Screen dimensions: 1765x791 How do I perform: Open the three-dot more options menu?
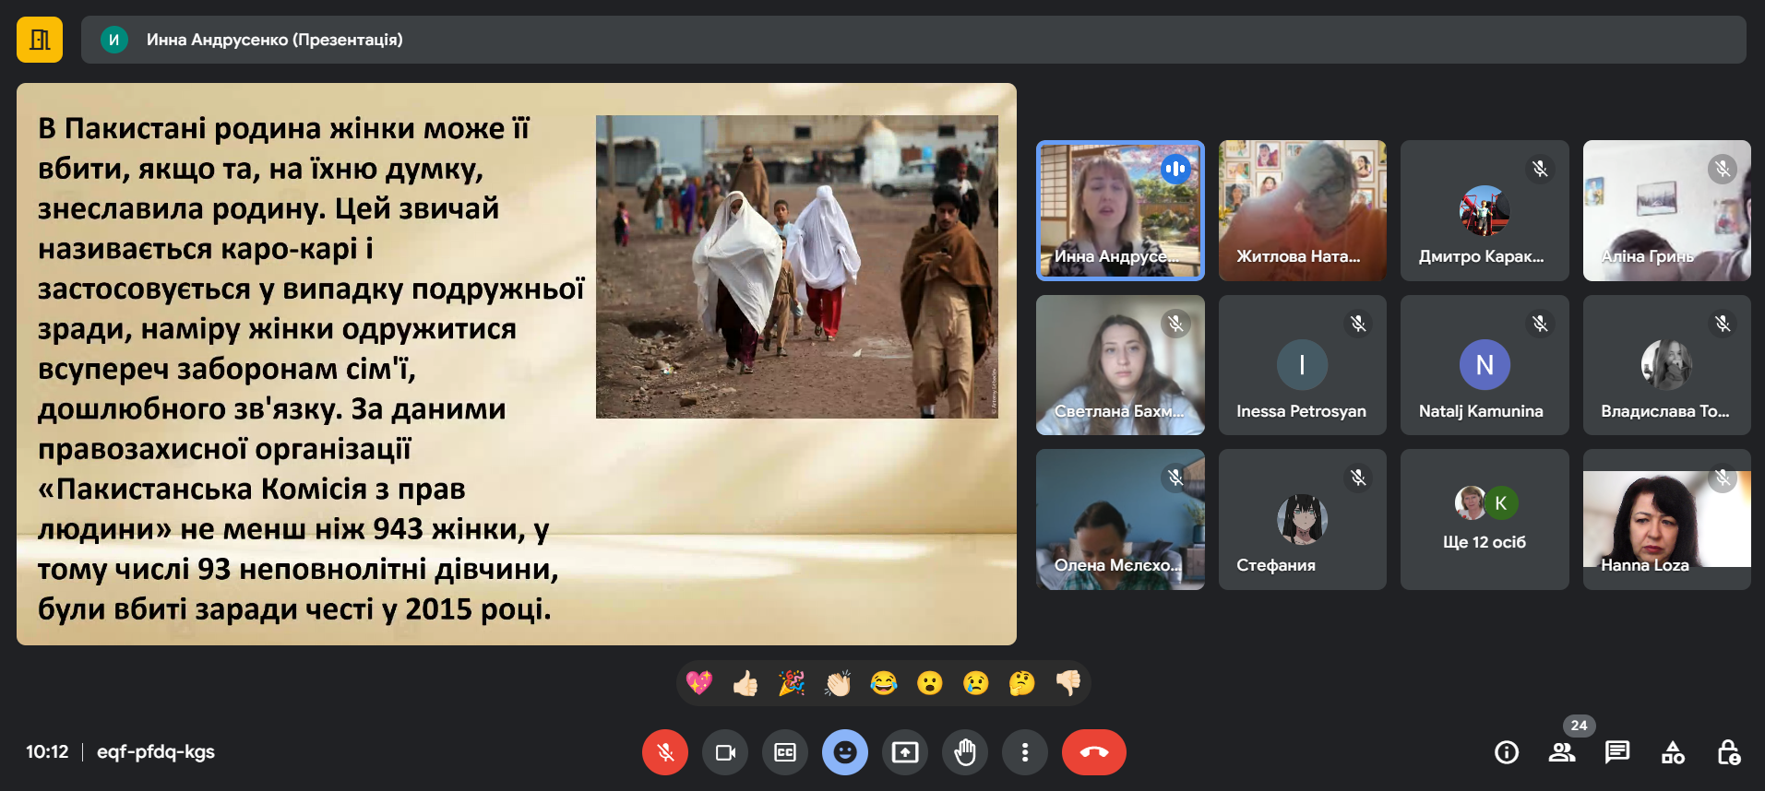pyautogui.click(x=1025, y=752)
